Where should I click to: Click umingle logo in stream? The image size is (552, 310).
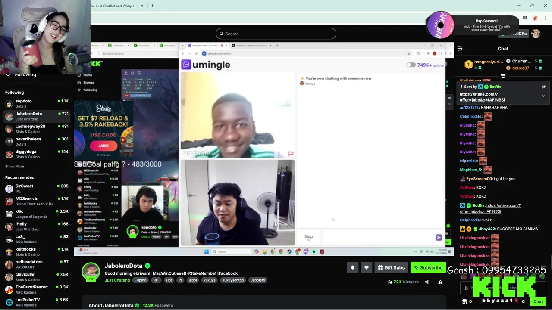(206, 65)
